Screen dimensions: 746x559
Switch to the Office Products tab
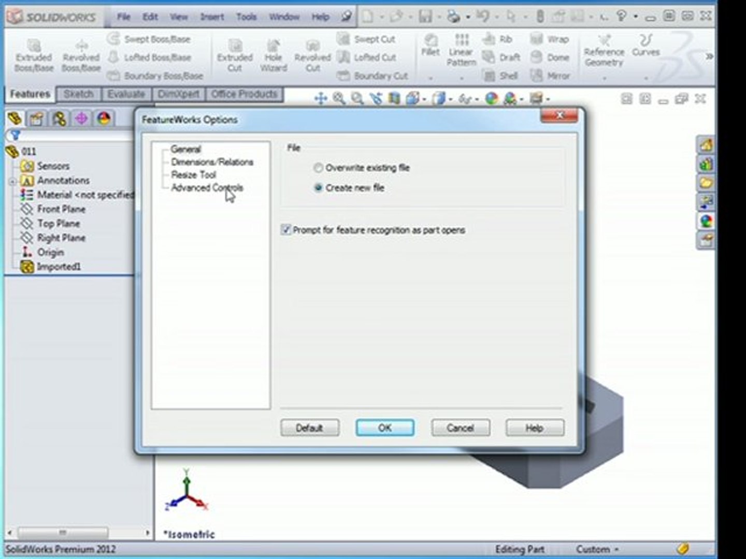[244, 94]
